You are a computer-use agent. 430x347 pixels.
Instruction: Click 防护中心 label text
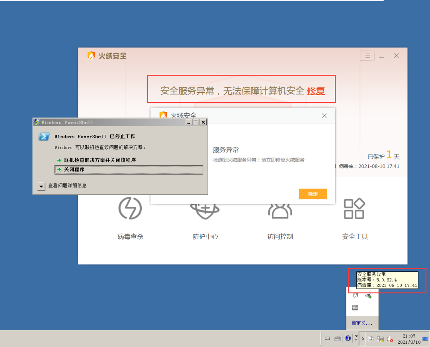[x=205, y=236]
